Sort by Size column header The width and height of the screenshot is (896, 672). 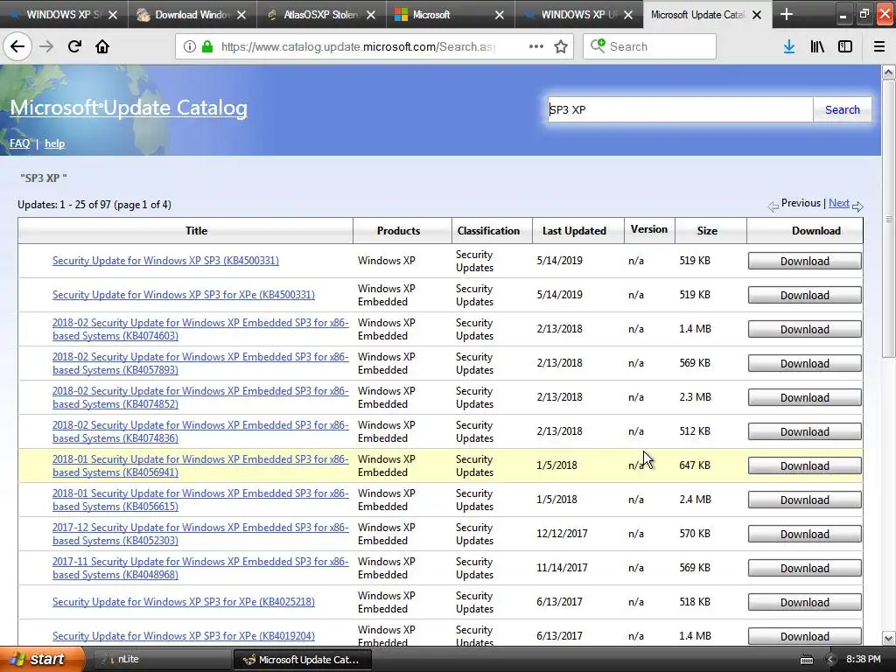coord(707,231)
